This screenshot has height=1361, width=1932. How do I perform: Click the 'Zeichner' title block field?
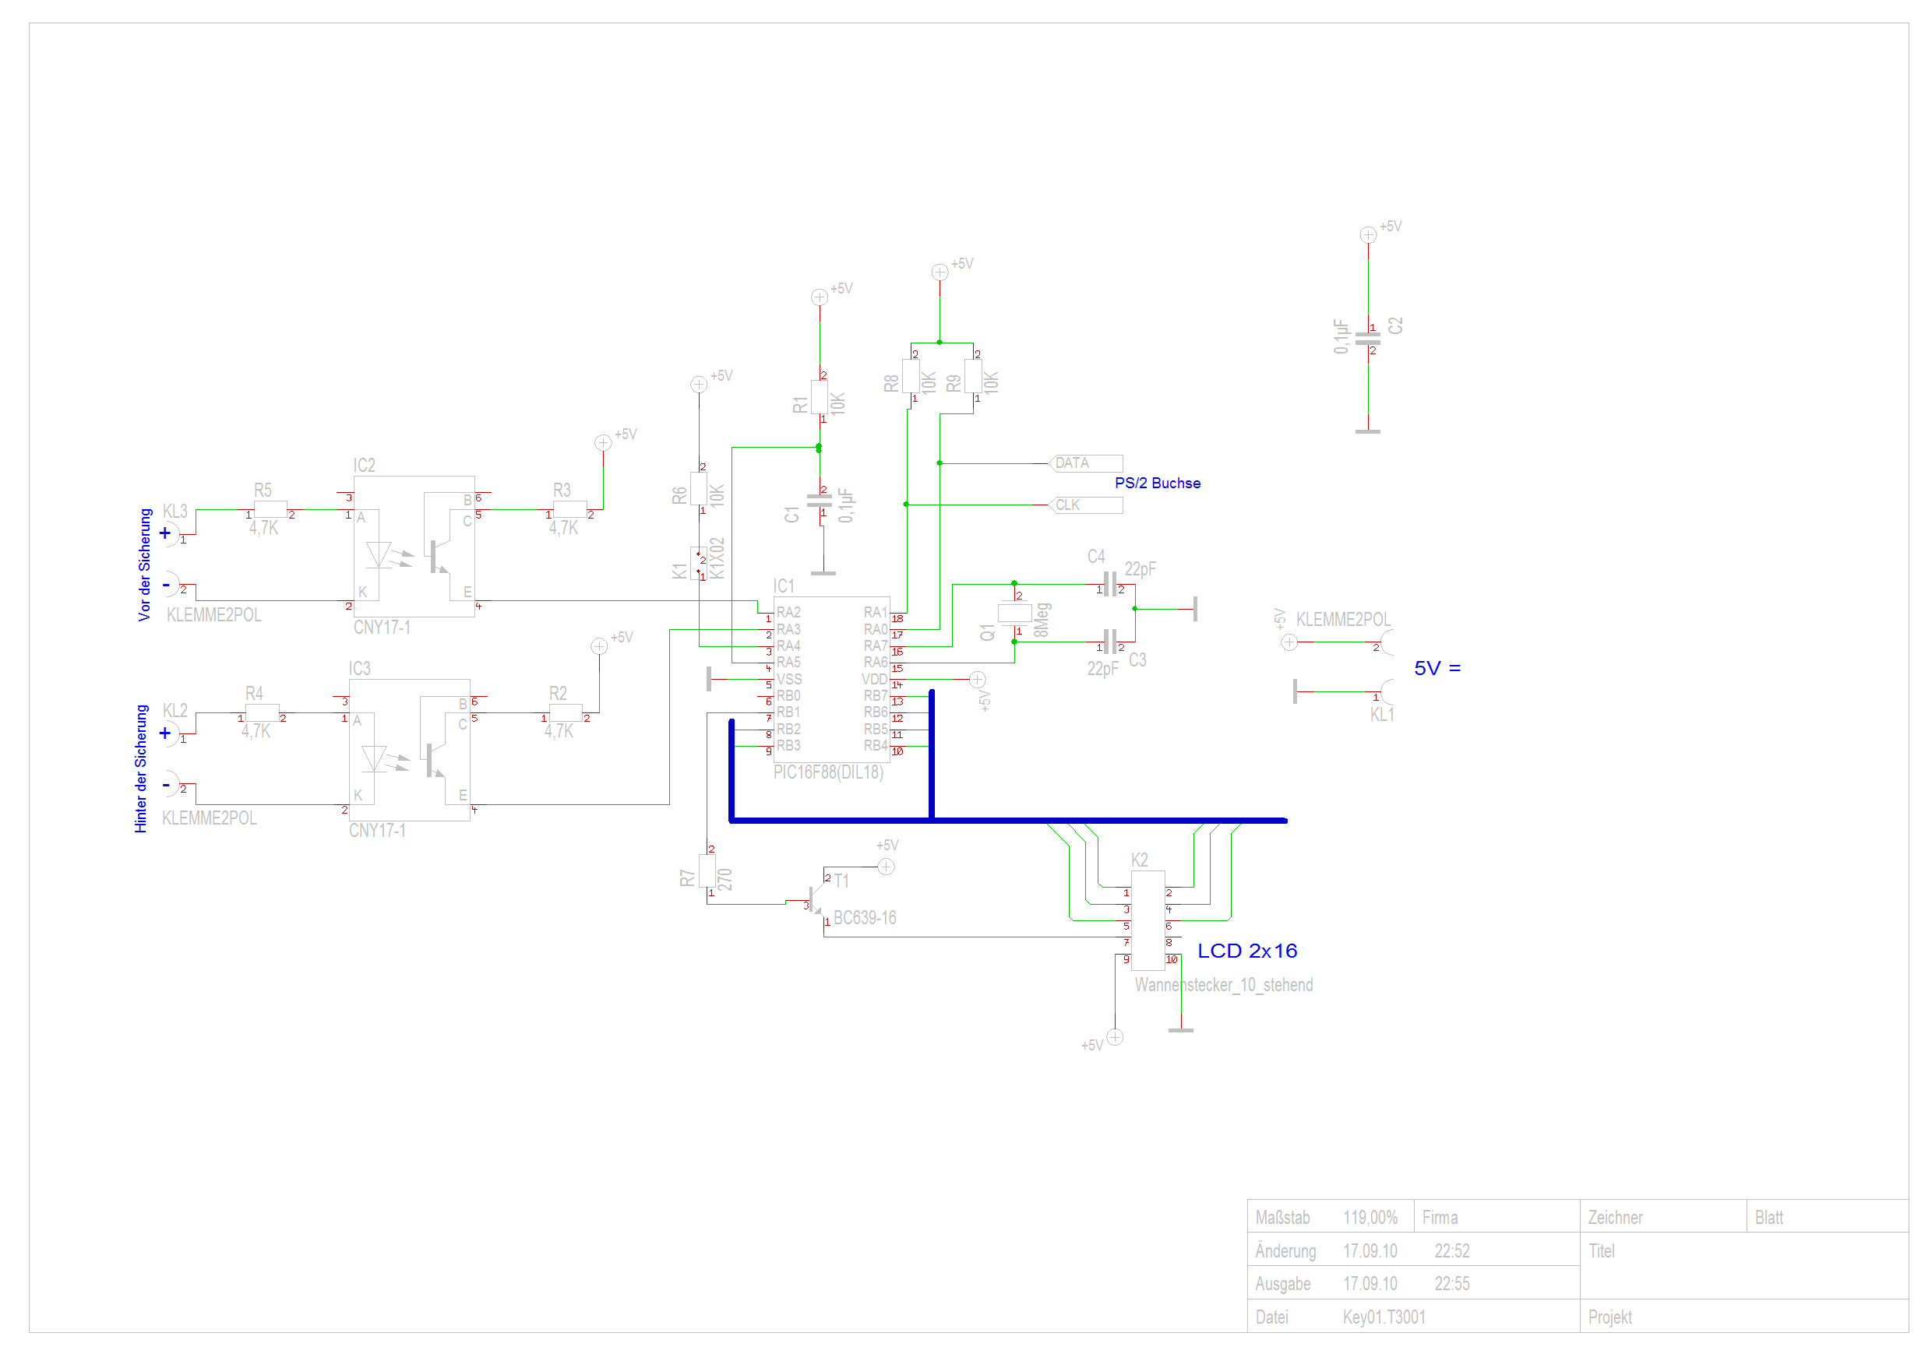click(1615, 1219)
